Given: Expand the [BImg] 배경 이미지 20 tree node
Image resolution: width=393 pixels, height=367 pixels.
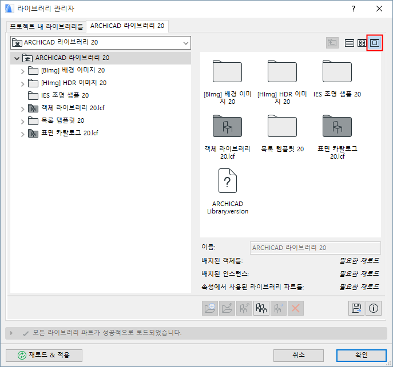Looking at the screenshot, I should (22, 71).
